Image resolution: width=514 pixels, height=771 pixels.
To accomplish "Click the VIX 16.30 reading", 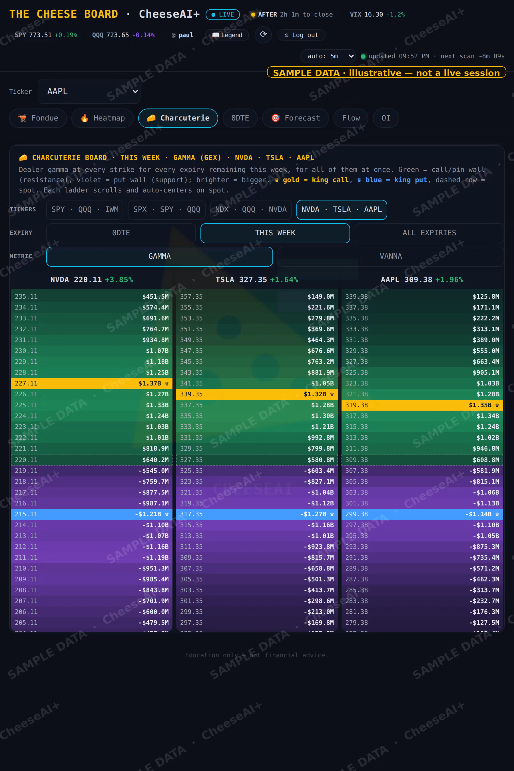I will (x=377, y=15).
